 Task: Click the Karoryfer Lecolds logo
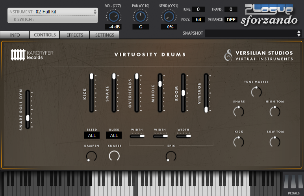click(32, 55)
